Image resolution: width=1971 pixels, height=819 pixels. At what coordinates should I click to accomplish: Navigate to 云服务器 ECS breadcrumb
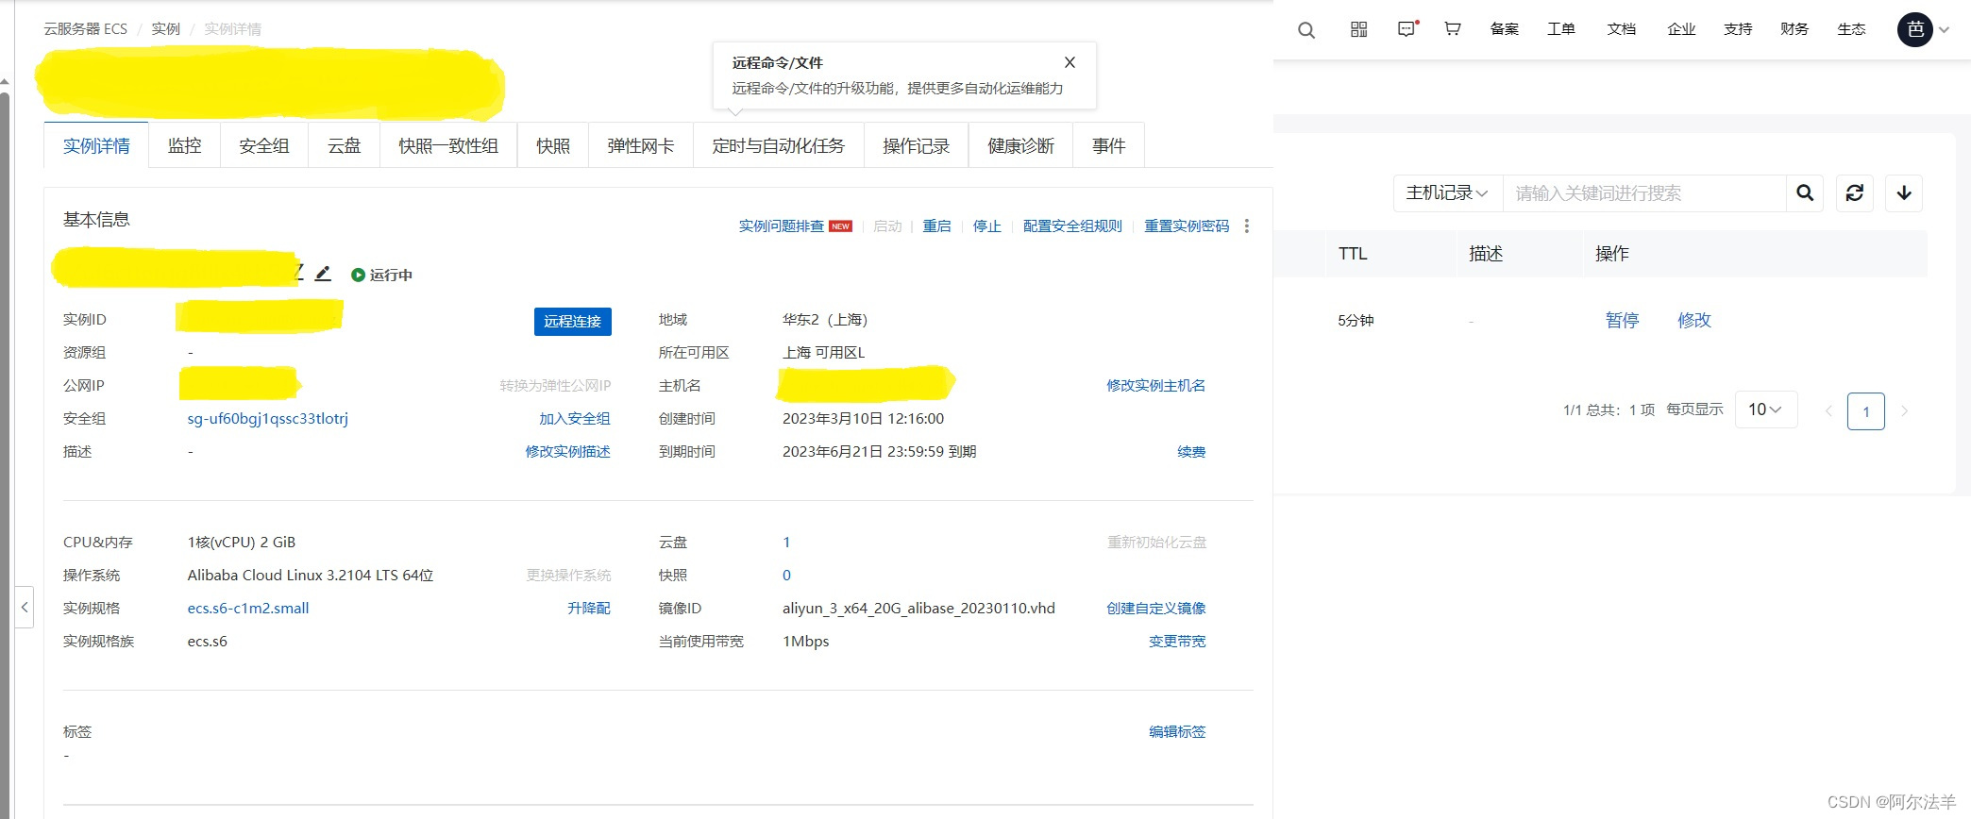85,29
